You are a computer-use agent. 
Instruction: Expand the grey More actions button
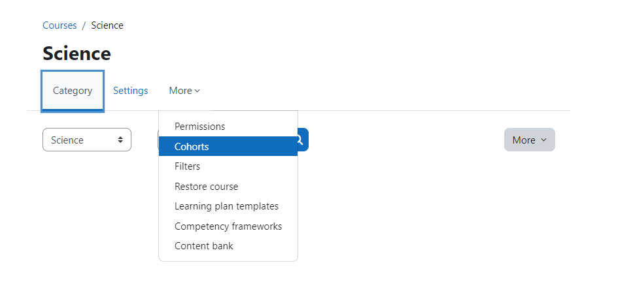tap(529, 140)
